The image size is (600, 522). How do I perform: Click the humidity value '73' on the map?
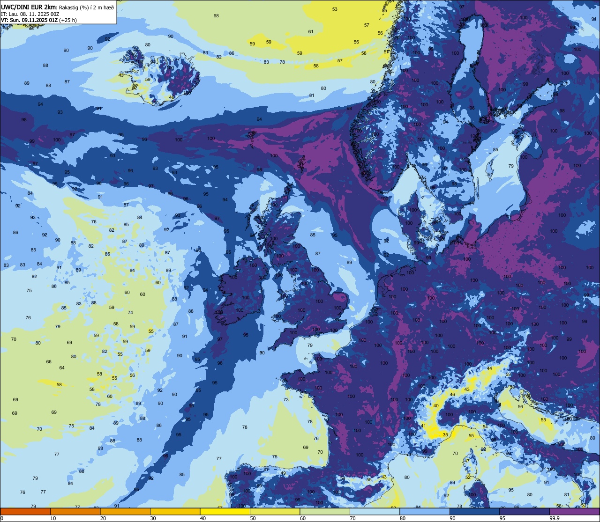[286, 400]
